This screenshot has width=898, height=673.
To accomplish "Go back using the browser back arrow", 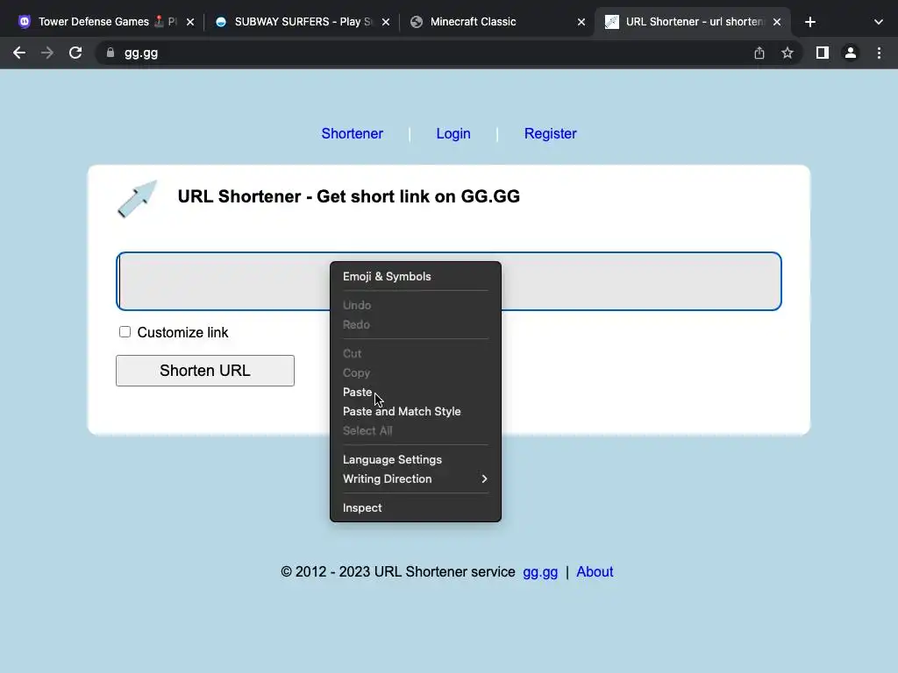I will pyautogui.click(x=19, y=53).
